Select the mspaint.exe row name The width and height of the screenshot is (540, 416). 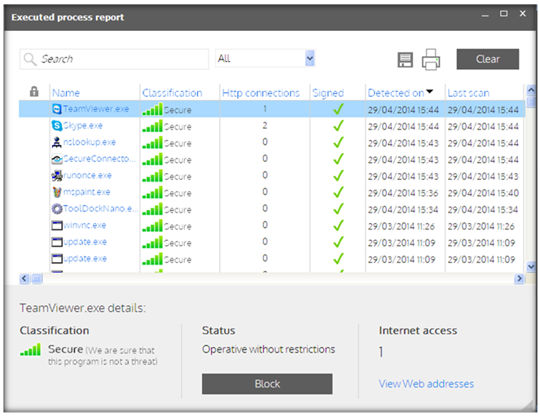86,192
